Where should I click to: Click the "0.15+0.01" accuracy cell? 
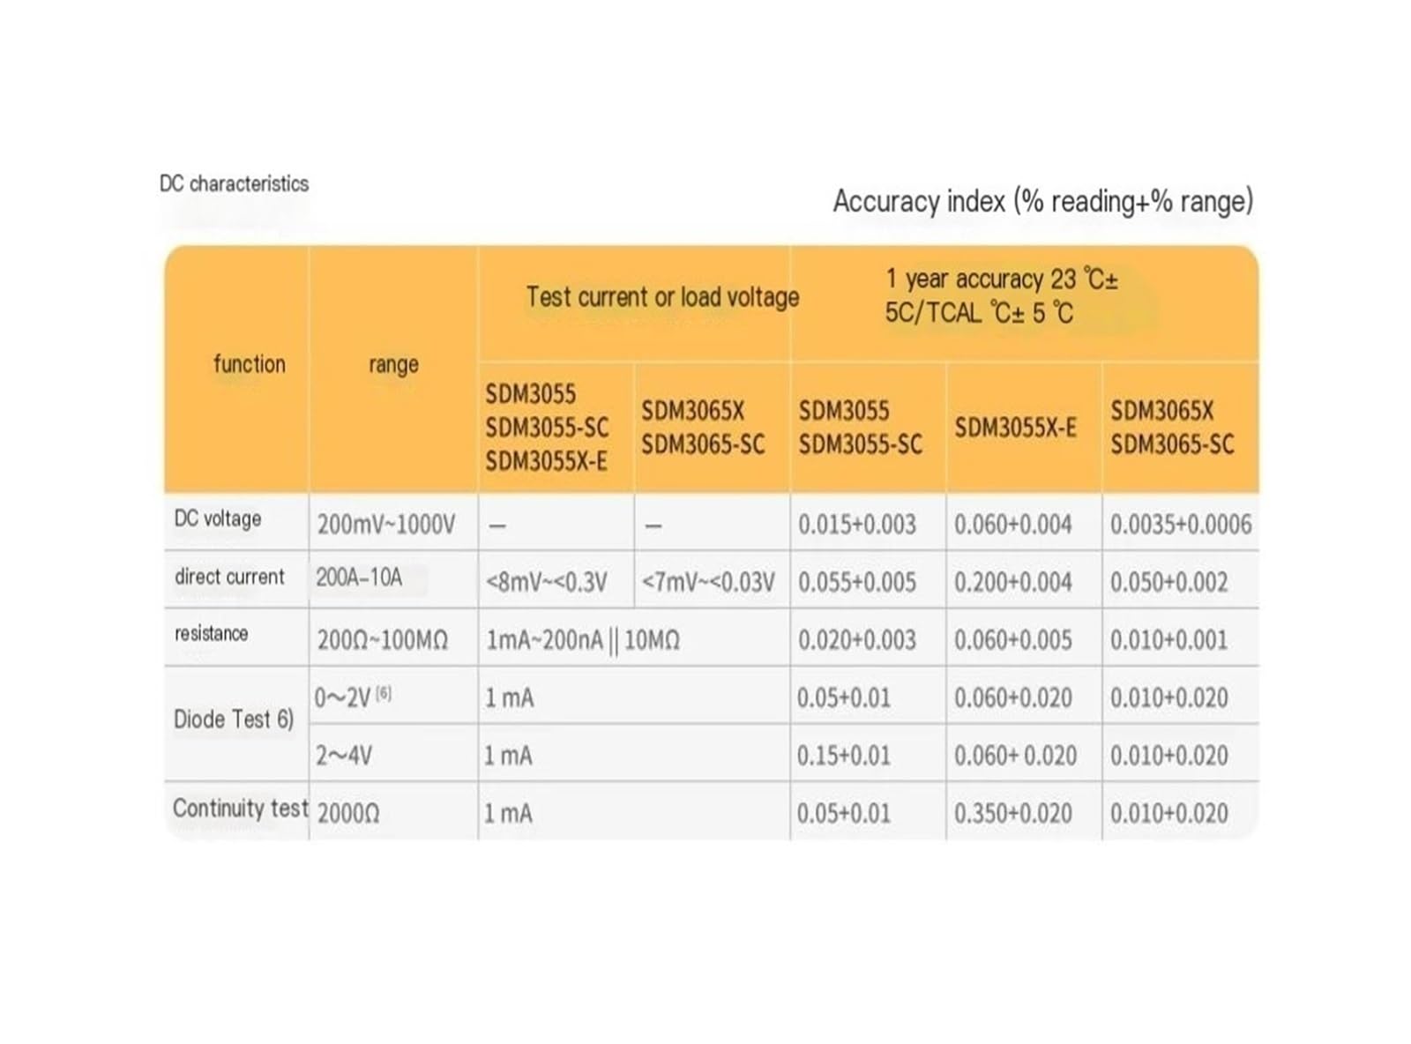pos(844,756)
